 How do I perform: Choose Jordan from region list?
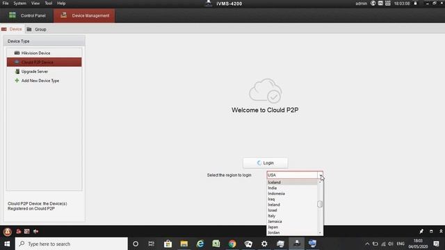292,233
